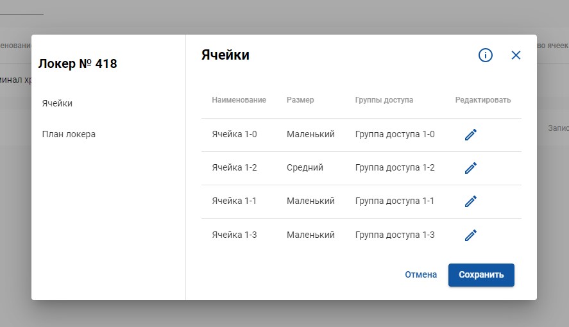The height and width of the screenshot is (327, 569).
Task: Edit Ячейка 1-3 with pencil icon
Action: 471,235
